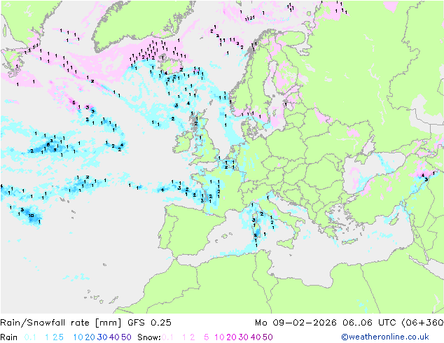This screenshot has height=343, width=444.
Task: Click the snow legend value 10
Action: [219, 337]
